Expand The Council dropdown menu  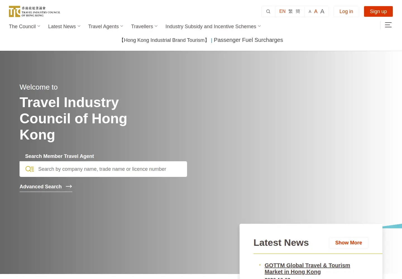pyautogui.click(x=25, y=27)
